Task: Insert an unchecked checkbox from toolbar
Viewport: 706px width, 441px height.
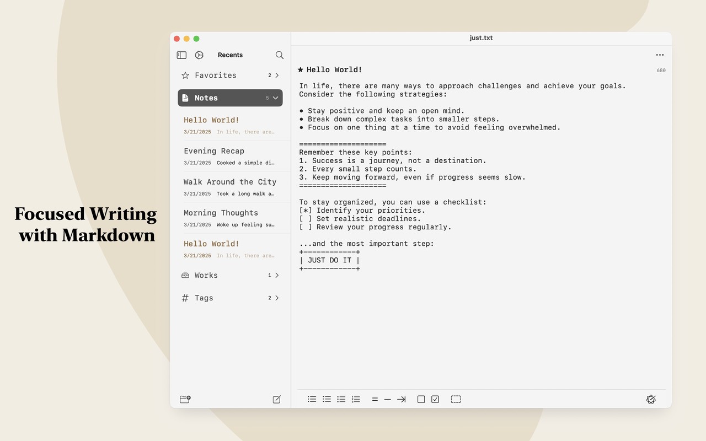Action: click(x=421, y=399)
